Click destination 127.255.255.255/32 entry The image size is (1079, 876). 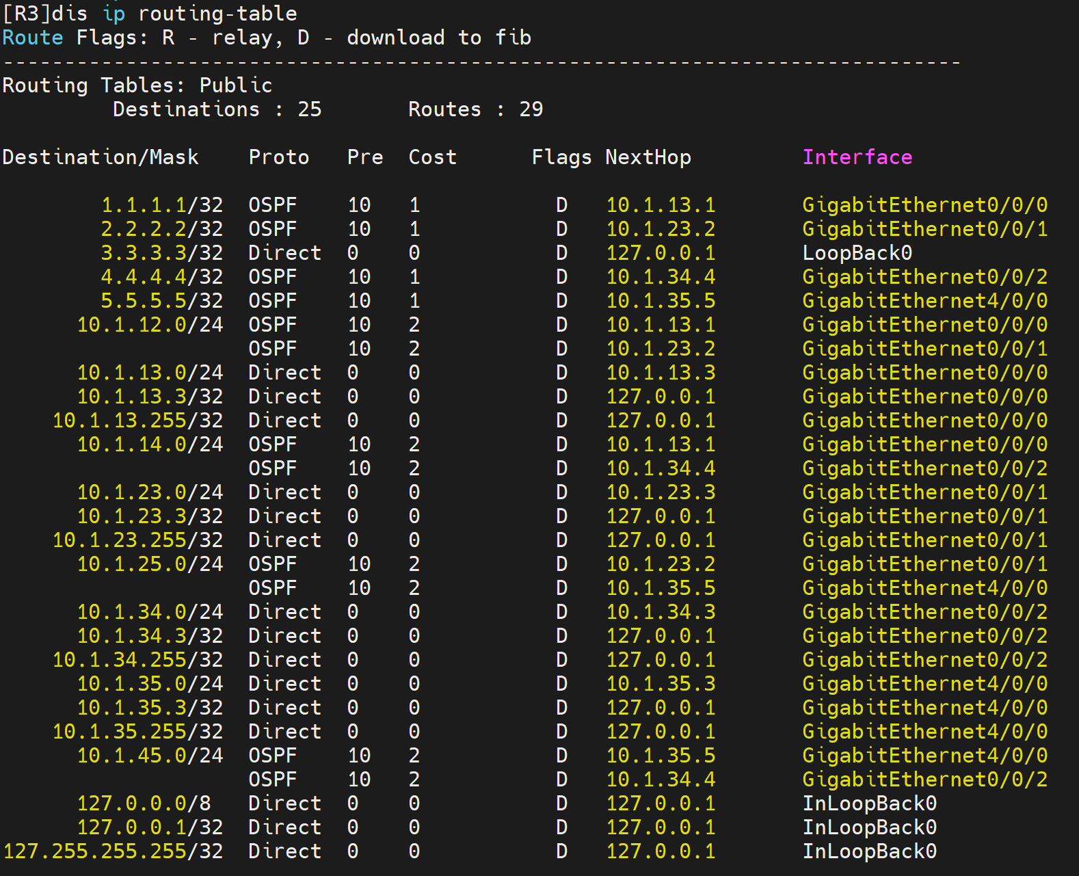point(114,851)
